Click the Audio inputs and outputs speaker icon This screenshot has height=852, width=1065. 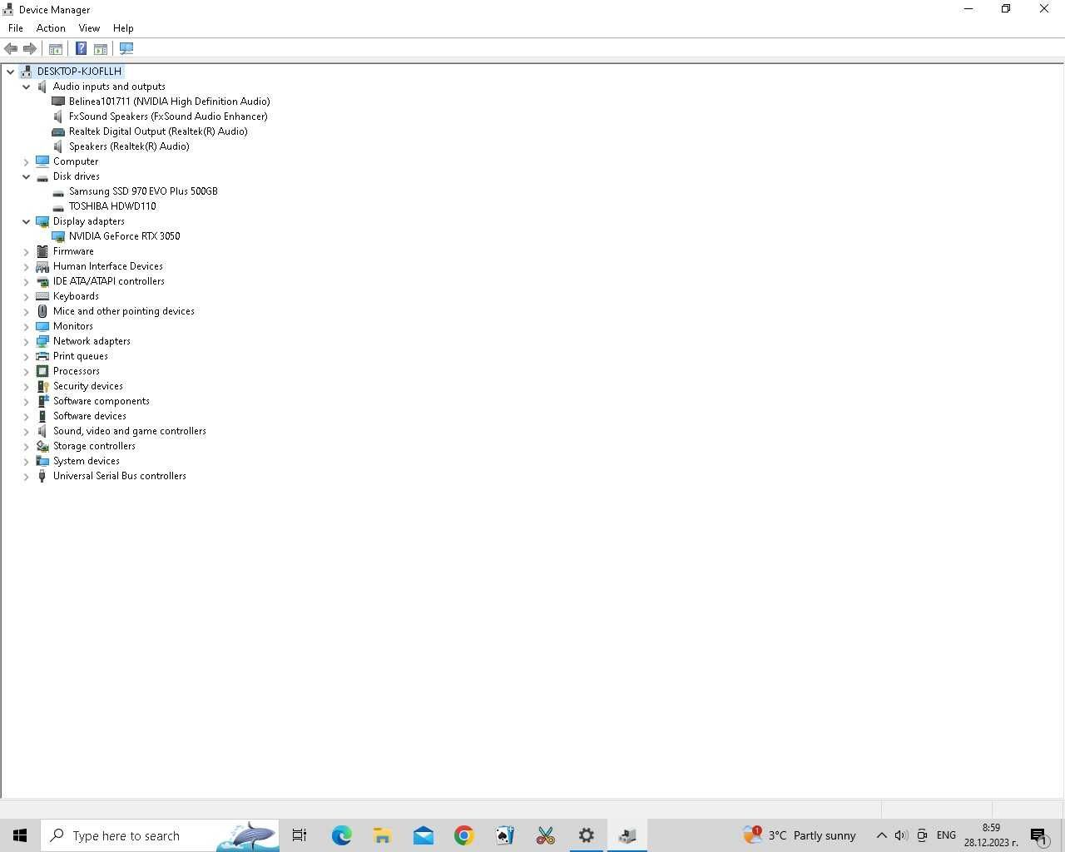pos(42,87)
